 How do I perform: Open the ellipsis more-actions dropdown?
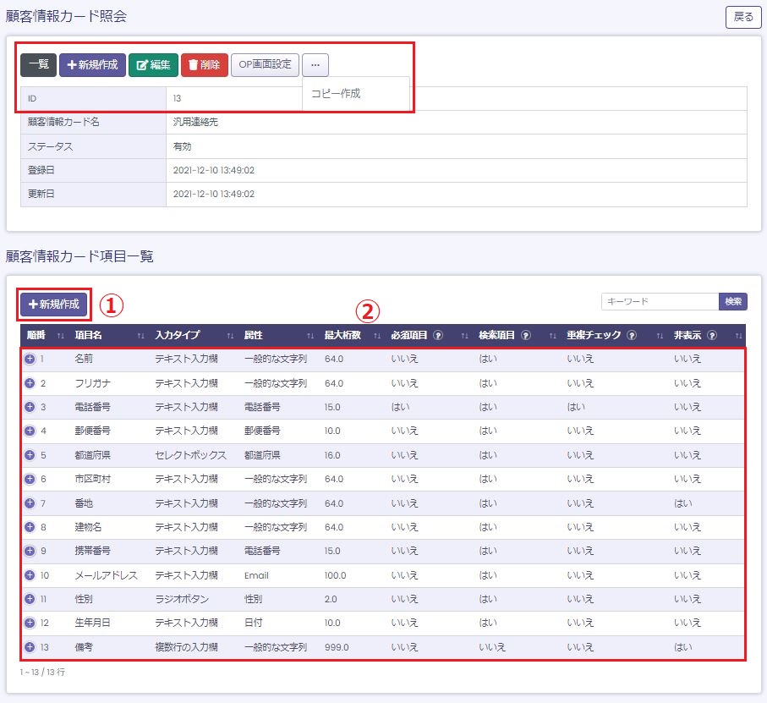click(x=315, y=65)
